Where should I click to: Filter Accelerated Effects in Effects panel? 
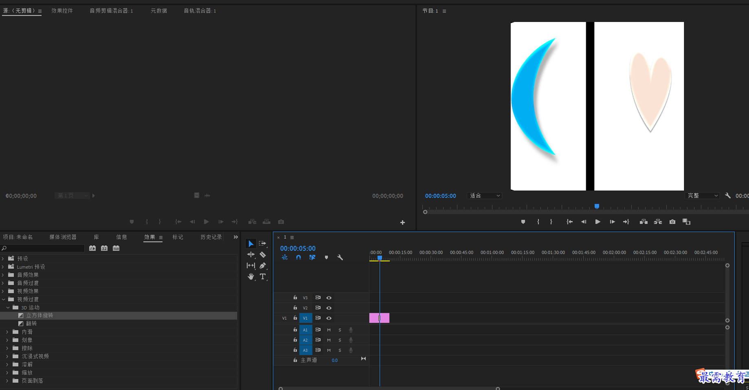click(x=92, y=248)
